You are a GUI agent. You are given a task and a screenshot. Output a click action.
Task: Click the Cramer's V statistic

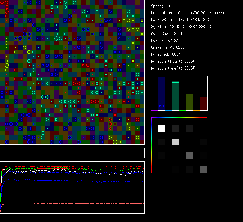coord(169,47)
